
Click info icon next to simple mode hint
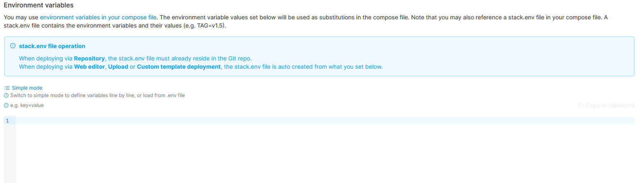[6, 95]
